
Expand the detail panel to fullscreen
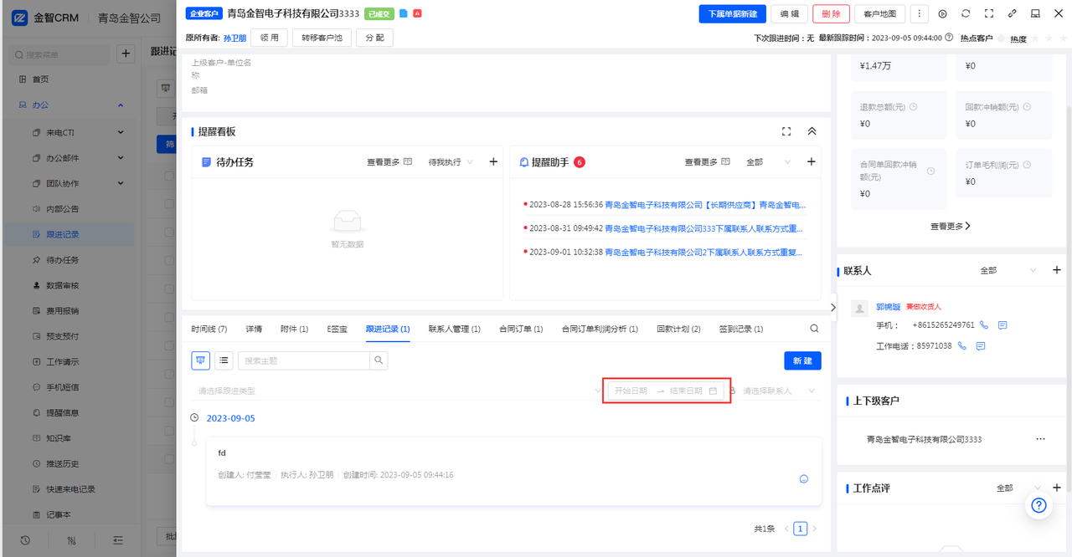pyautogui.click(x=989, y=13)
